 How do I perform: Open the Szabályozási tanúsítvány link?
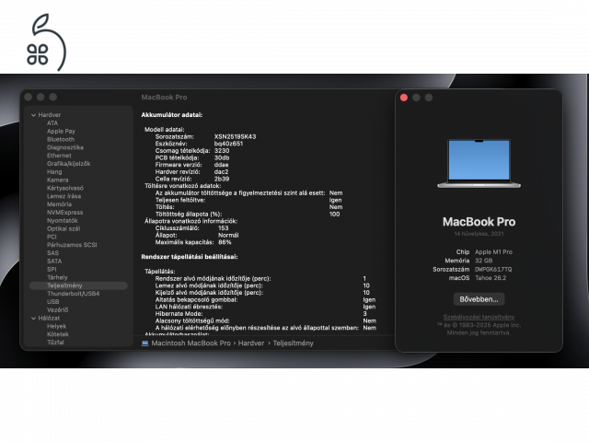click(479, 317)
